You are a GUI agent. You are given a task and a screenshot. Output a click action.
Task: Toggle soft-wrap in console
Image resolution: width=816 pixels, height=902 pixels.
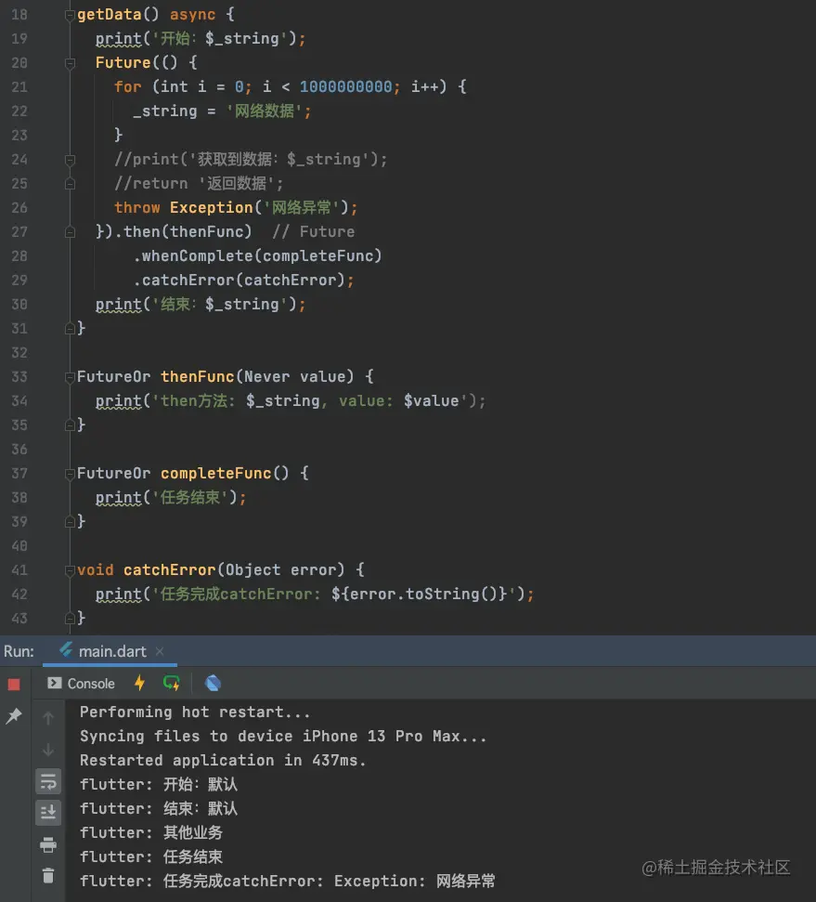click(48, 781)
